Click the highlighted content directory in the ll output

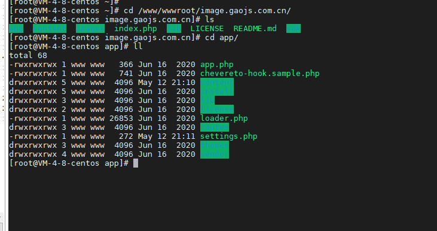pyautogui.click(x=217, y=83)
